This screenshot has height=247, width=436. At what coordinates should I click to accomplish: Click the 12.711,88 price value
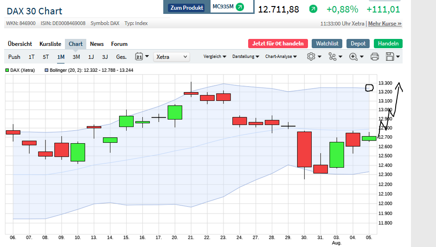click(x=278, y=9)
